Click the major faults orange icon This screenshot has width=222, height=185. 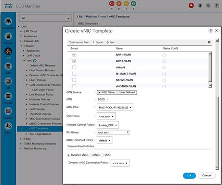119,3
